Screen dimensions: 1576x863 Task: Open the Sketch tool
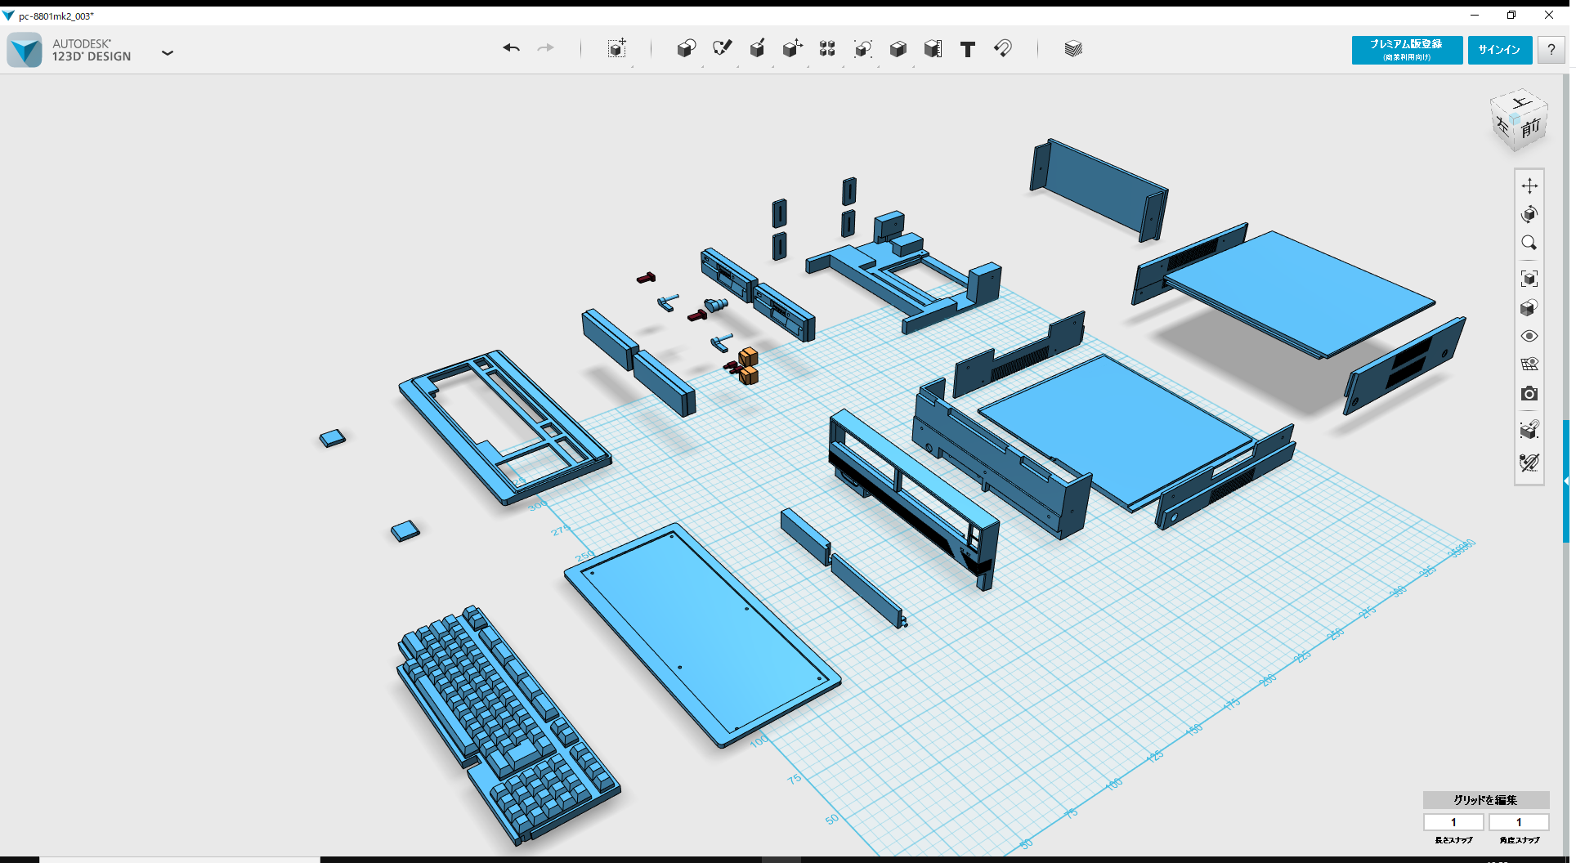coord(723,49)
